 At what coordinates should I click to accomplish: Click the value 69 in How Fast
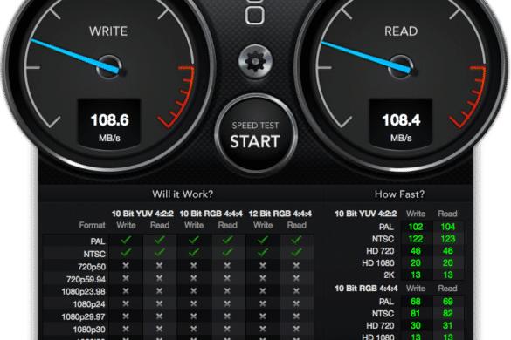click(x=448, y=302)
